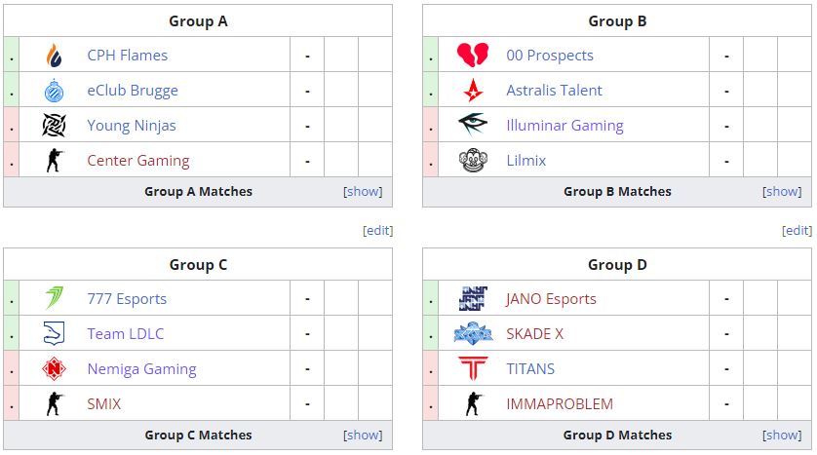817x455 pixels.
Task: Open the Center Gaming team link
Action: [138, 161]
